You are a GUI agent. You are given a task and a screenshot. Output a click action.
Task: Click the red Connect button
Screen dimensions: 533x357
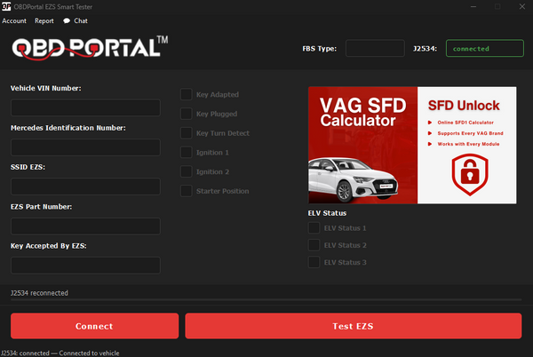click(x=94, y=326)
